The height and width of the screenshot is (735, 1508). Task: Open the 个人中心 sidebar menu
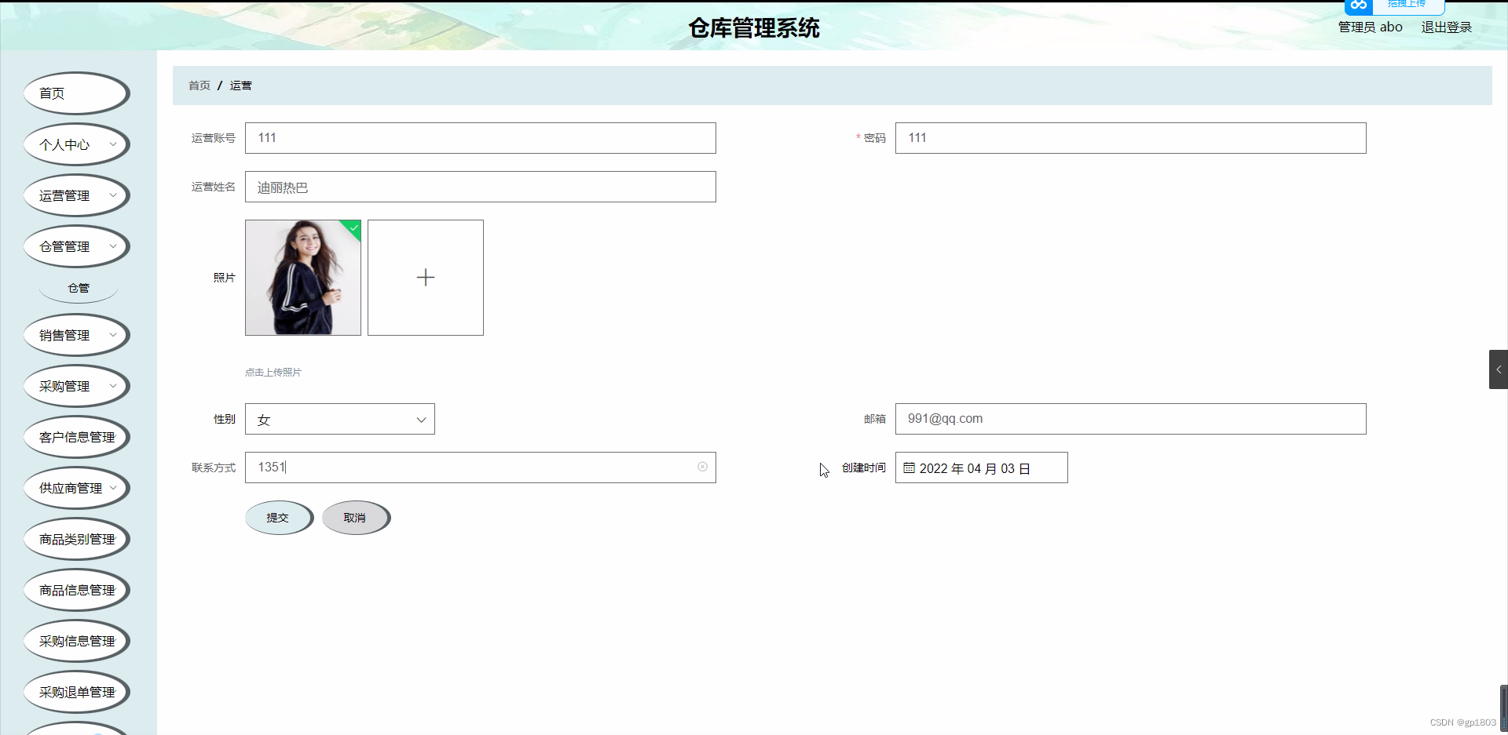(64, 144)
